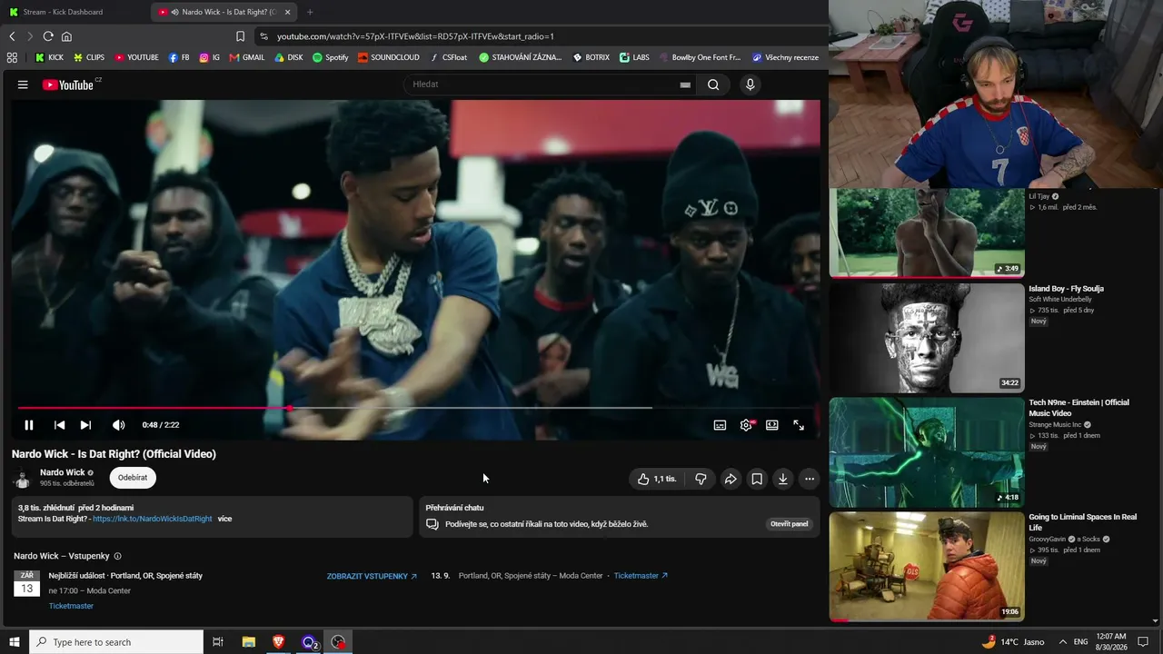The image size is (1163, 654).
Task: Open the OBS Studio taskbar icon
Action: click(x=339, y=642)
